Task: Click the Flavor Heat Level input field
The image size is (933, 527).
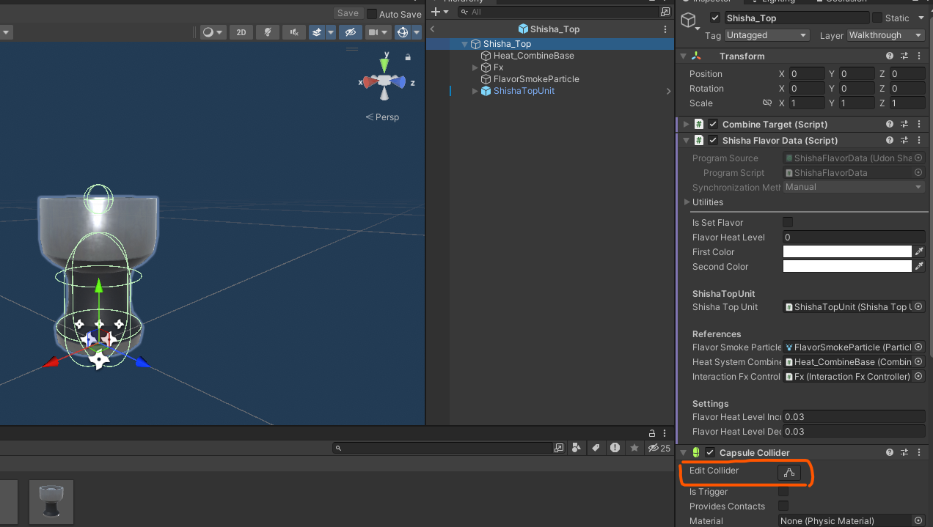Action: 854,237
